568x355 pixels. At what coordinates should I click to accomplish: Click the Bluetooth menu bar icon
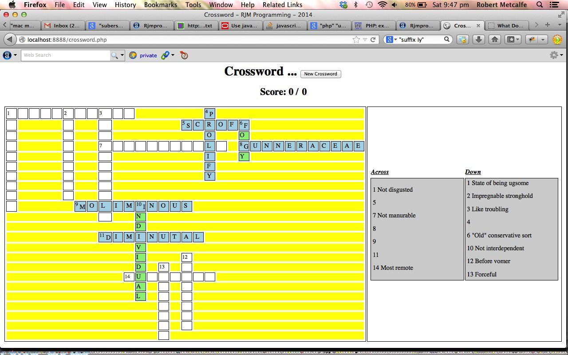coord(355,5)
